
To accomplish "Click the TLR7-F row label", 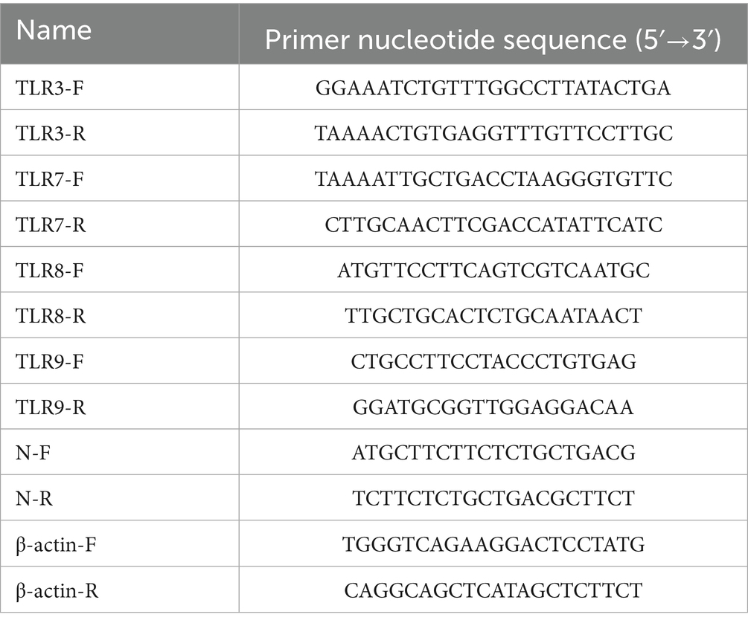I will pyautogui.click(x=50, y=179).
